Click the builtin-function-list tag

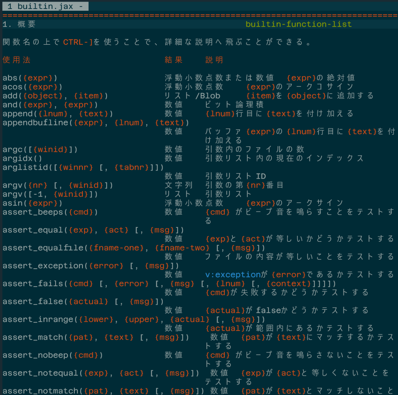click(x=298, y=24)
